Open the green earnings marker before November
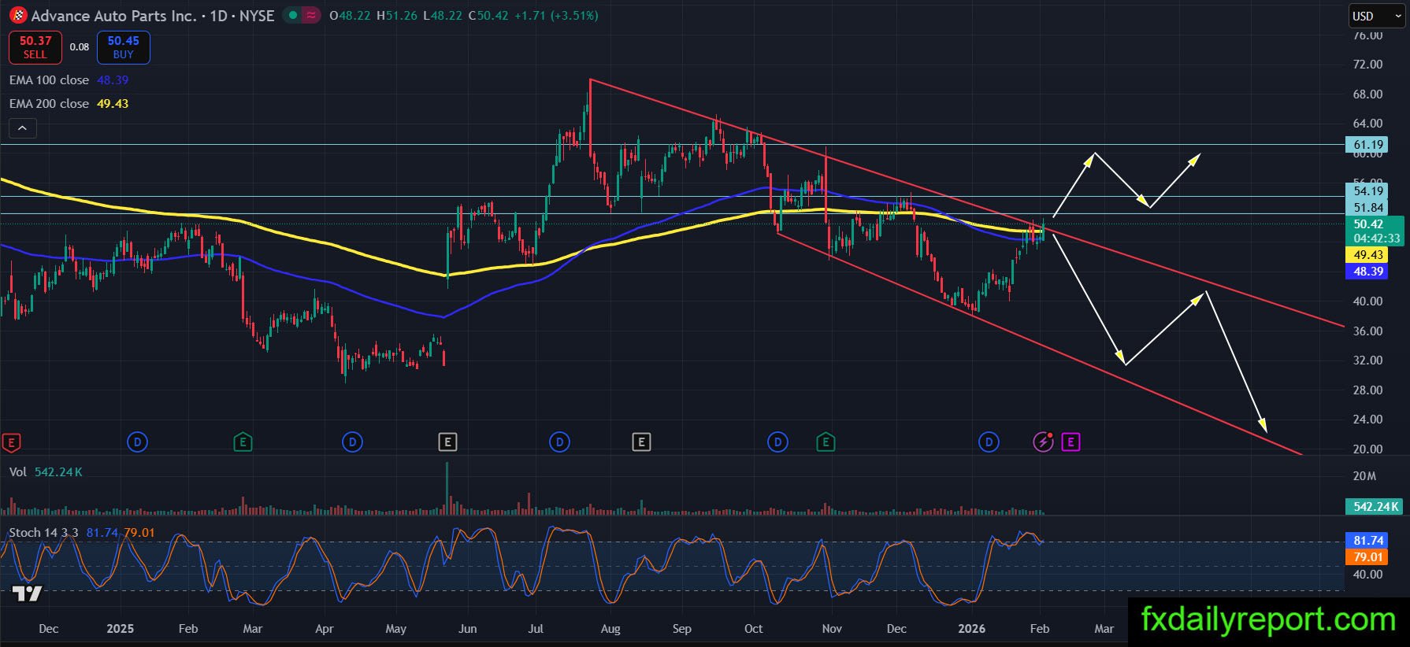1410x647 pixels. click(826, 442)
